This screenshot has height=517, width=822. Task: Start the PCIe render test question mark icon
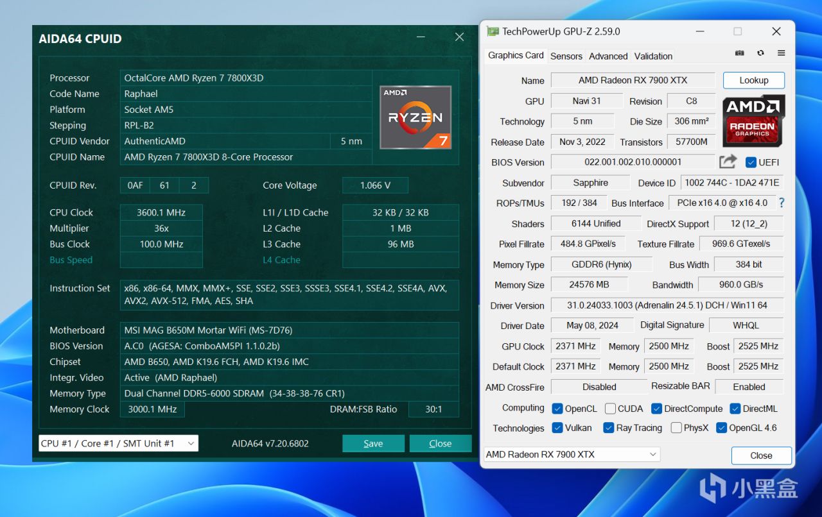pos(782,203)
